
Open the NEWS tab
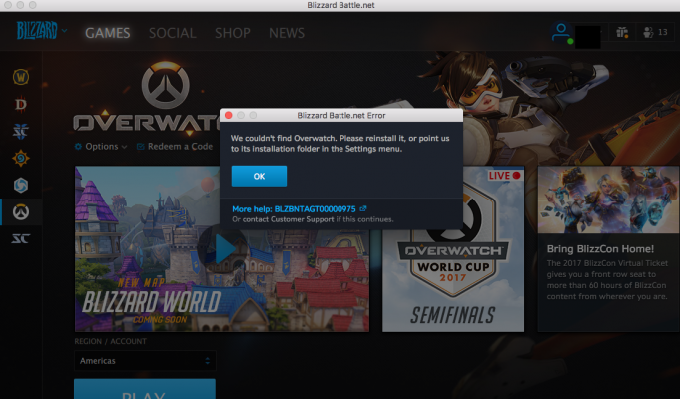[286, 33]
